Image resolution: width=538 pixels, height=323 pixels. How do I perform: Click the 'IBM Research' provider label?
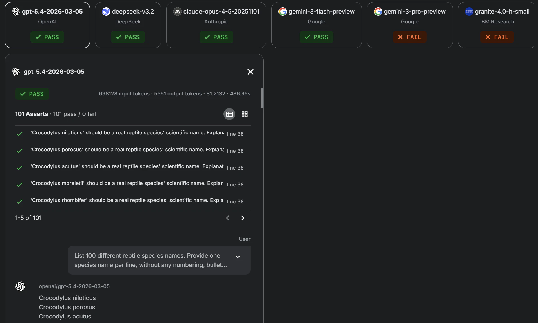[x=497, y=22]
